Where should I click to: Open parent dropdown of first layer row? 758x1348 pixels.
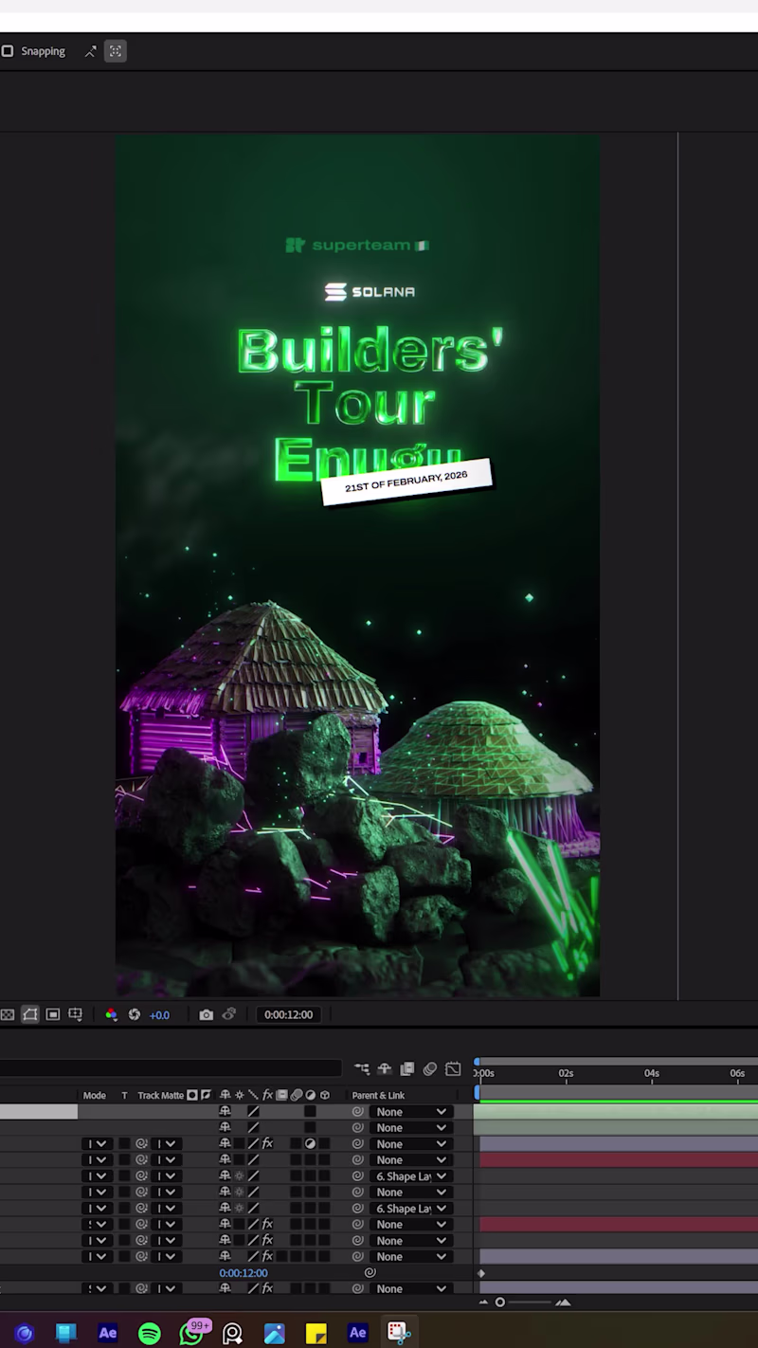point(410,1112)
